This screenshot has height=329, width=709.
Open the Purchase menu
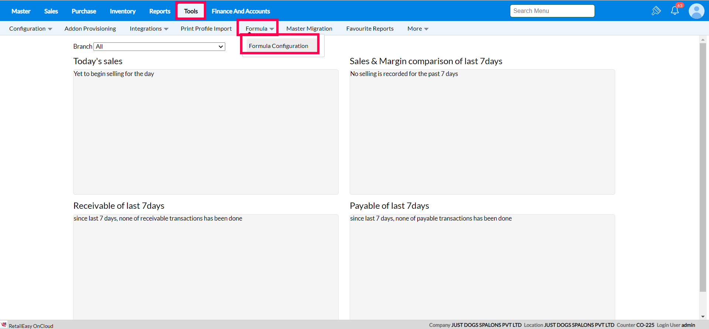(x=84, y=11)
